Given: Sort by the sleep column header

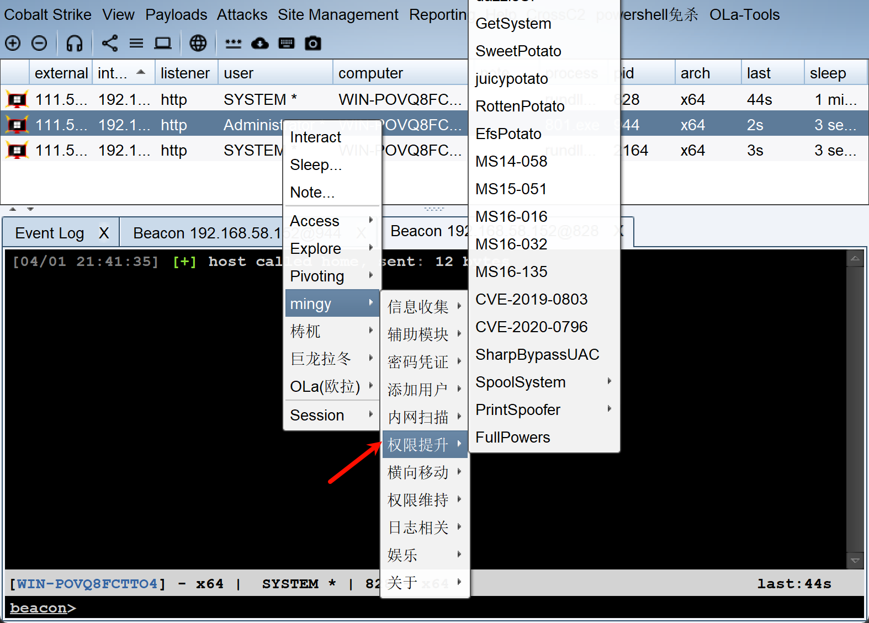Looking at the screenshot, I should (x=835, y=73).
